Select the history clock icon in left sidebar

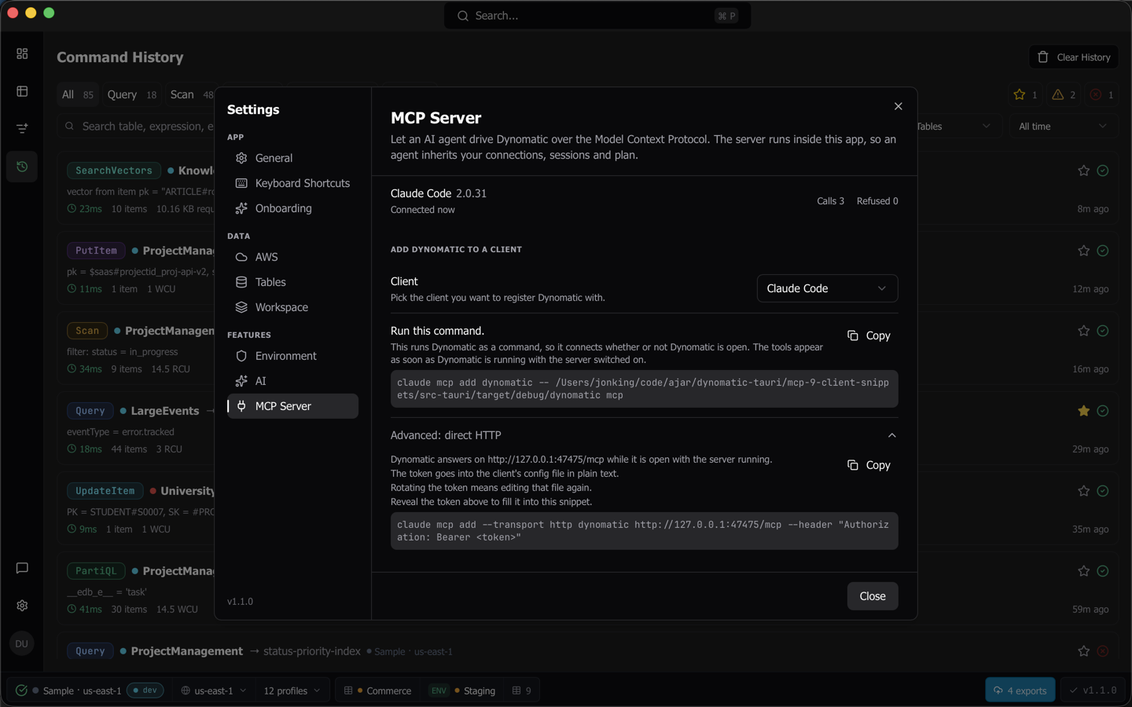click(22, 167)
